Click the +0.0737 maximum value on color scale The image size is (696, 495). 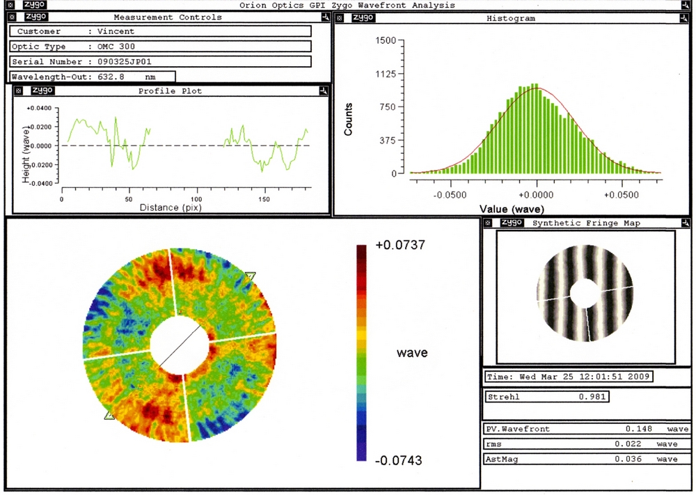click(x=400, y=245)
